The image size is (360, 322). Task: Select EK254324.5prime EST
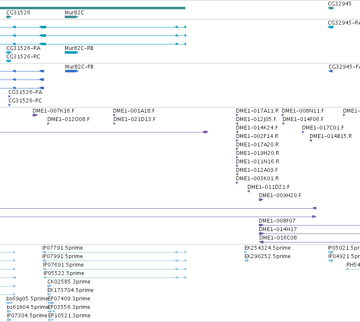[246, 252]
